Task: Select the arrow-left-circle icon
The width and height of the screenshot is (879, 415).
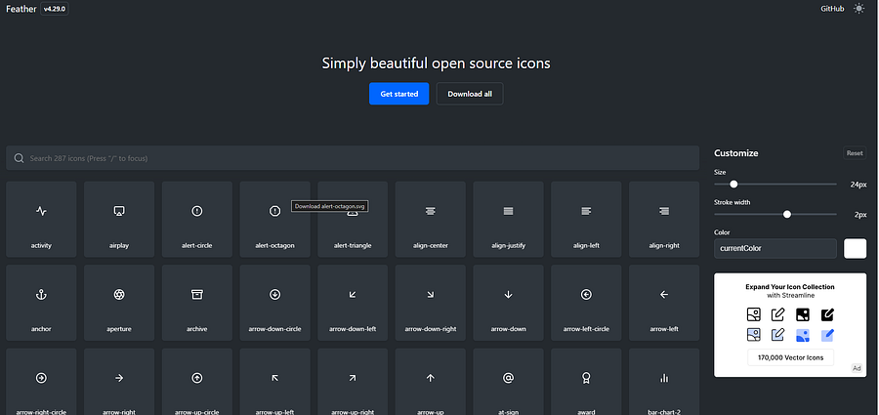Action: coord(586,303)
